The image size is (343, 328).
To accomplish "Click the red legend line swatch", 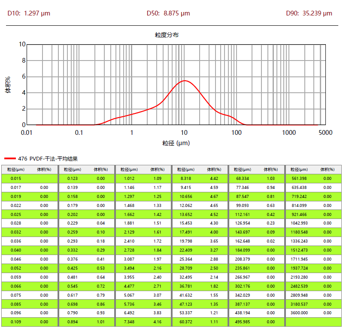I will click(x=9, y=159).
